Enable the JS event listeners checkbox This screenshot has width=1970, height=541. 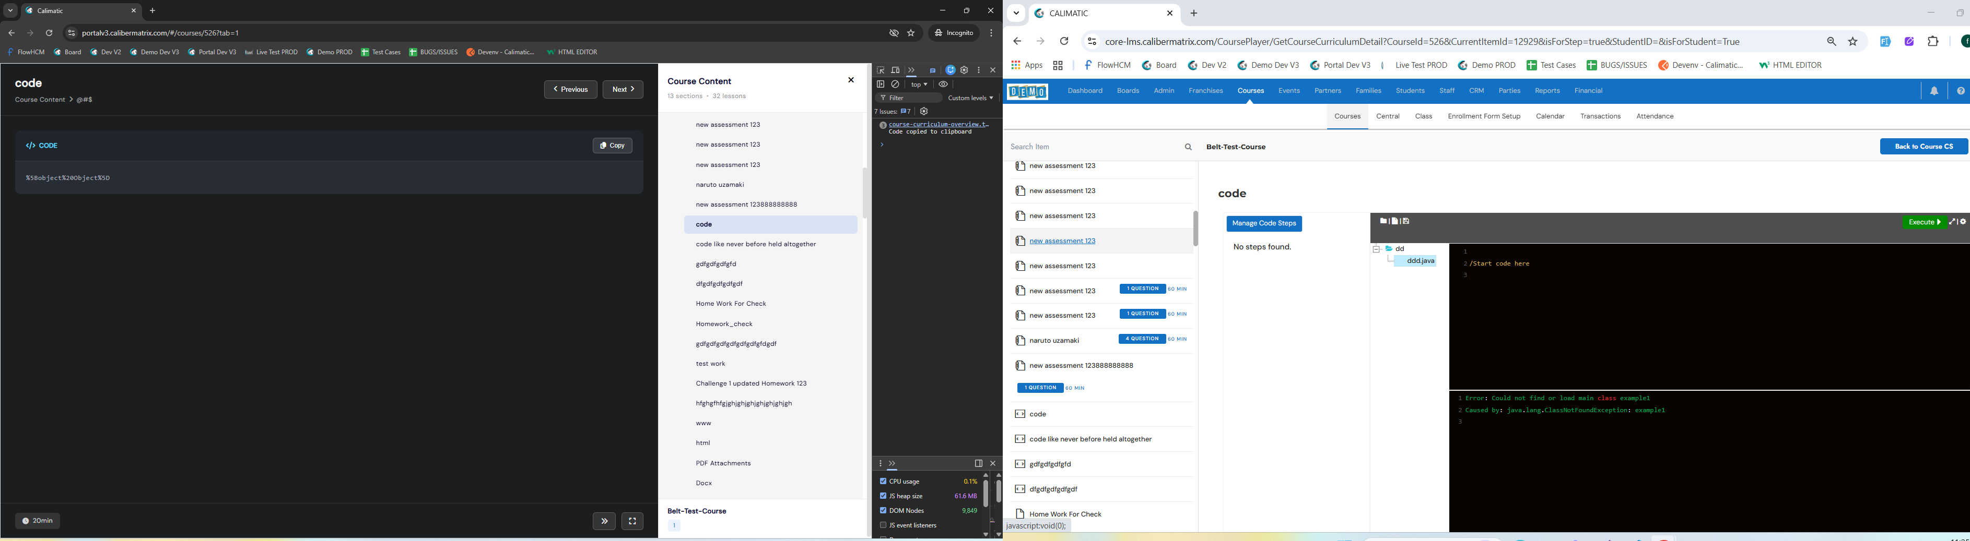click(x=883, y=526)
